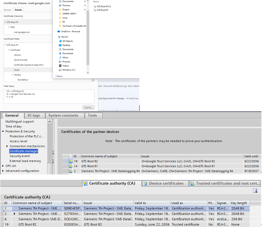
Task: Sort CA table by Used as column
Action: 189,203
